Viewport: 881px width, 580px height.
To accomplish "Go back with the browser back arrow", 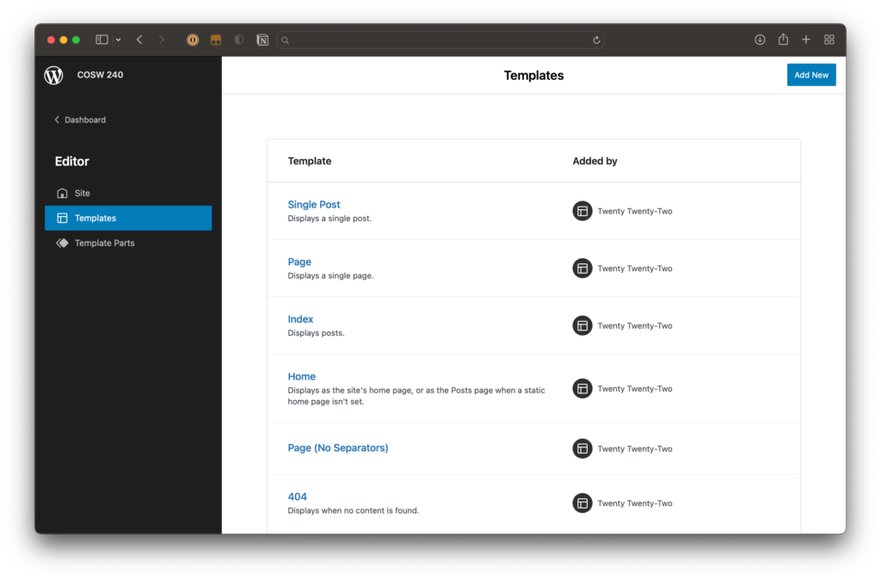I will [x=139, y=40].
